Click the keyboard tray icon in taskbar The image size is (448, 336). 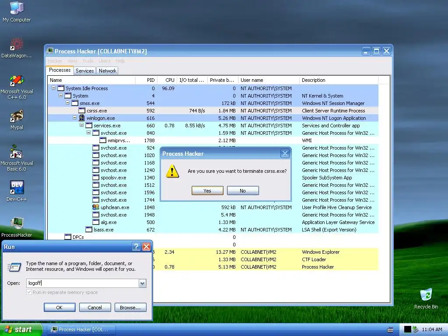pyautogui.click(x=390, y=329)
